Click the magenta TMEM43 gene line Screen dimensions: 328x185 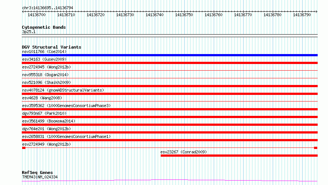click(x=170, y=181)
